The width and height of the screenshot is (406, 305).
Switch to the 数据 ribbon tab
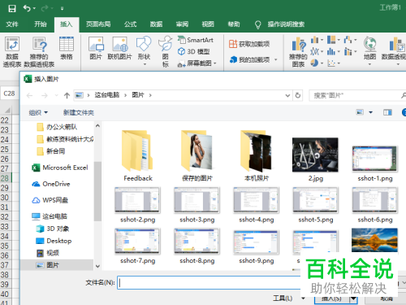156,24
